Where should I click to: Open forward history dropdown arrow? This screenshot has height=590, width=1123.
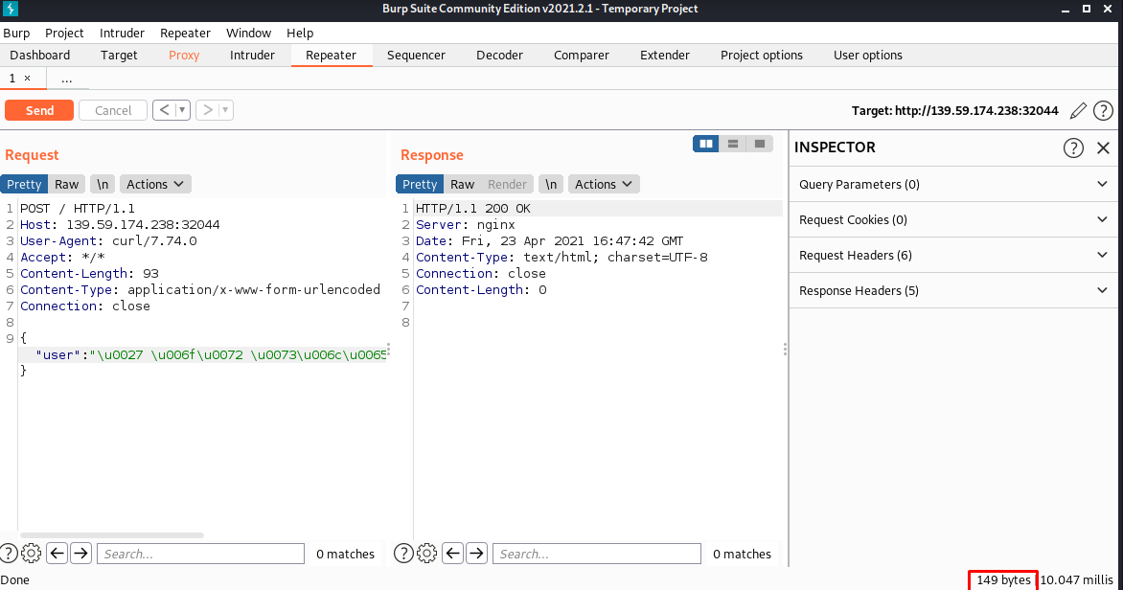pyautogui.click(x=225, y=110)
